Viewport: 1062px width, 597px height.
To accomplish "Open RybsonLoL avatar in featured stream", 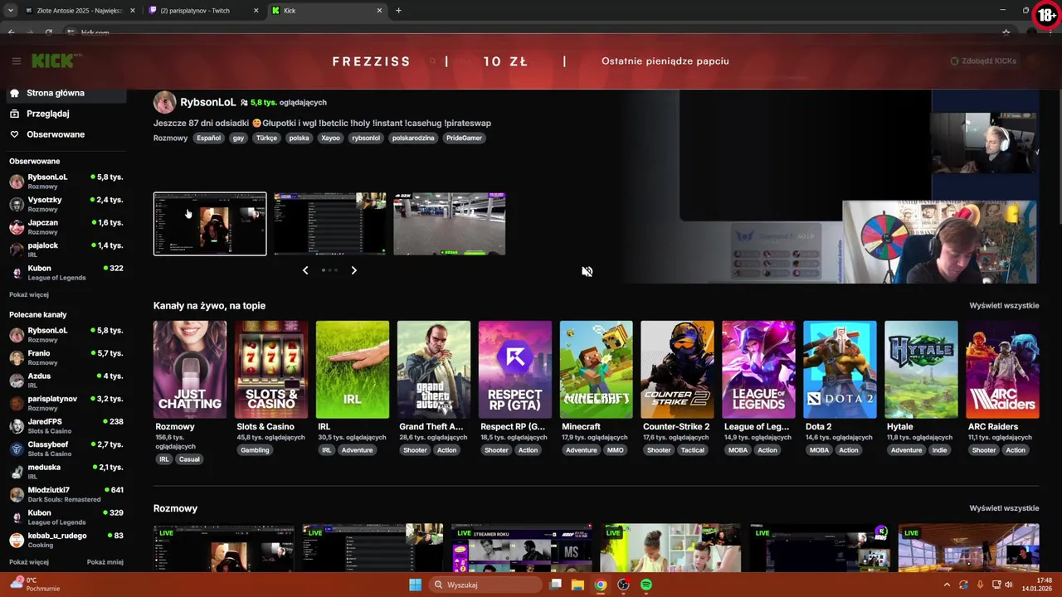I will point(164,102).
